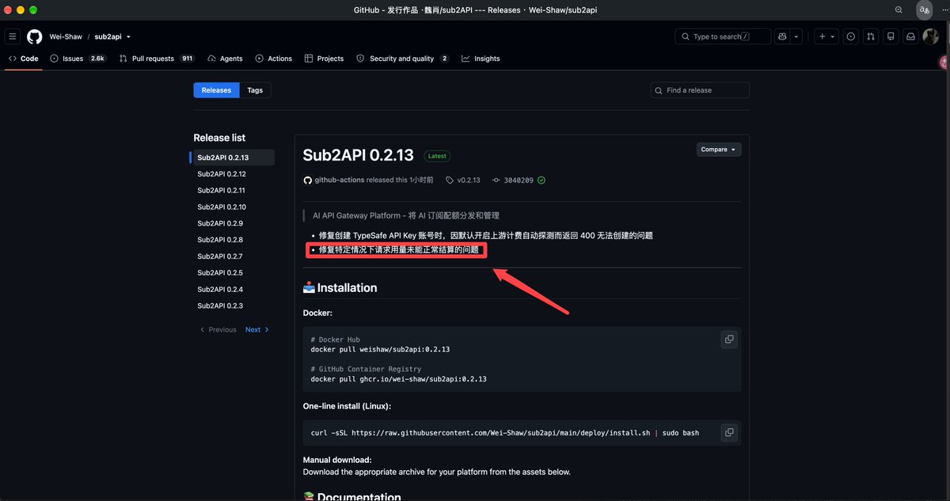Click the Latest release badge

coord(437,156)
